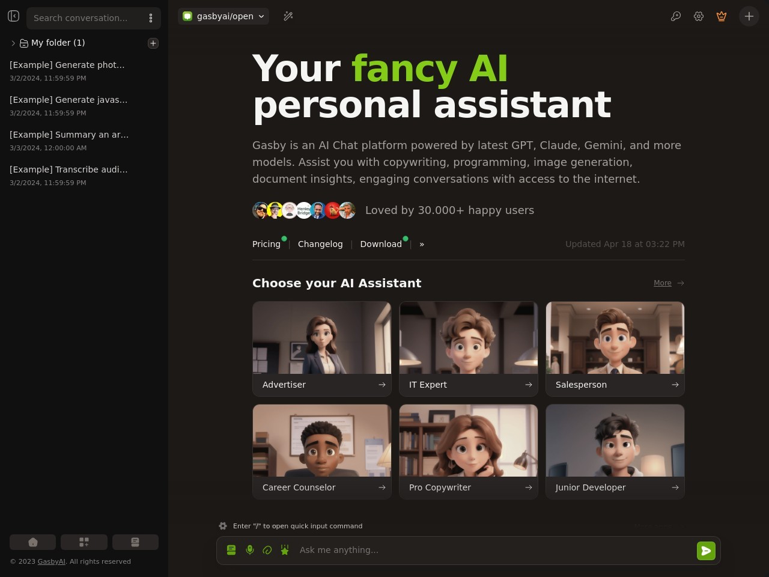Click the plugin star icon in input

[x=285, y=550]
